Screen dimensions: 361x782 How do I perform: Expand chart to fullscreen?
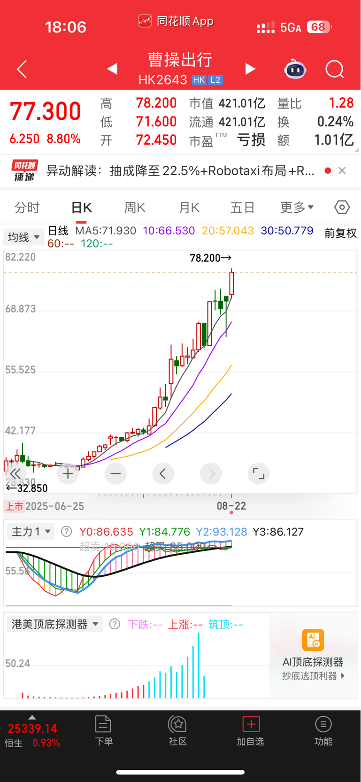(259, 473)
